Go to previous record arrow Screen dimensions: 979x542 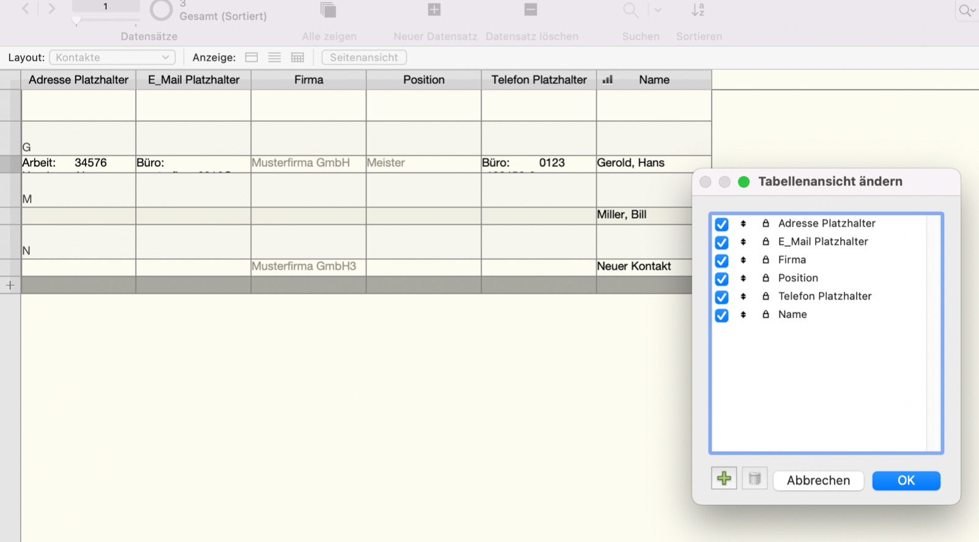pyautogui.click(x=25, y=9)
